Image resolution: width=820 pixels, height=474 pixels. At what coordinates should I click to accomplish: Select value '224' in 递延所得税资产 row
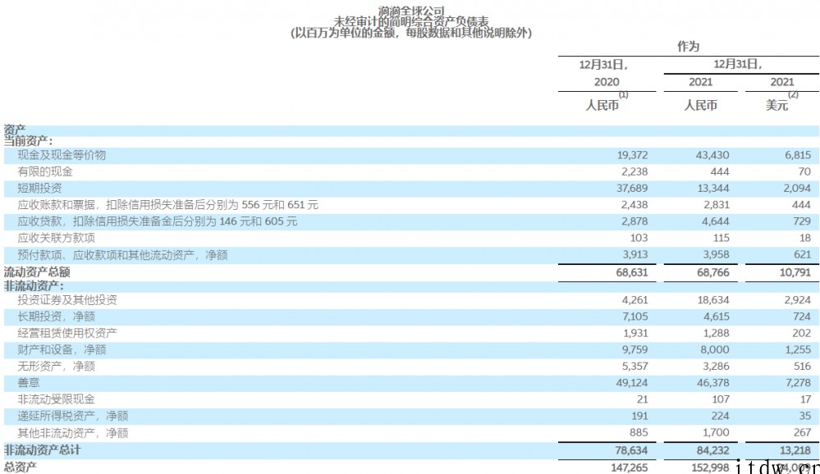(720, 417)
